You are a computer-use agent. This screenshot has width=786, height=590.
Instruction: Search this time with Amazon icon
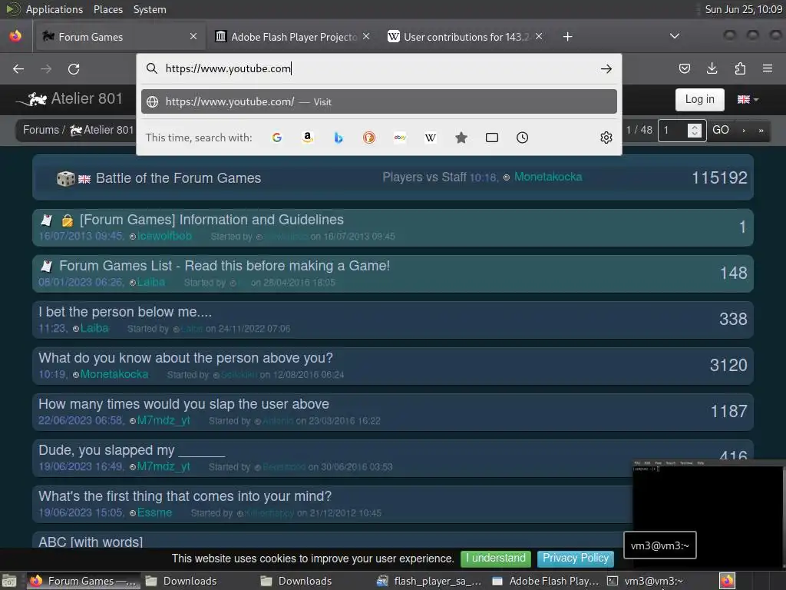pyautogui.click(x=308, y=138)
